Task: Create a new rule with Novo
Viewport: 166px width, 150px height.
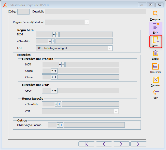Action: [155, 40]
